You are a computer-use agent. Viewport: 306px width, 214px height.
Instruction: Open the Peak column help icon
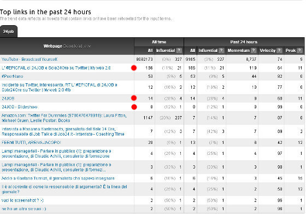click(x=299, y=50)
